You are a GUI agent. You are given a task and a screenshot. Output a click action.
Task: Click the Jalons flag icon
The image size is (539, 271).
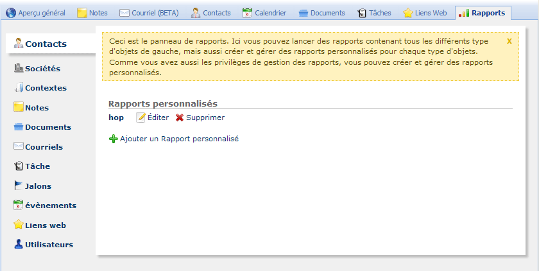click(19, 186)
